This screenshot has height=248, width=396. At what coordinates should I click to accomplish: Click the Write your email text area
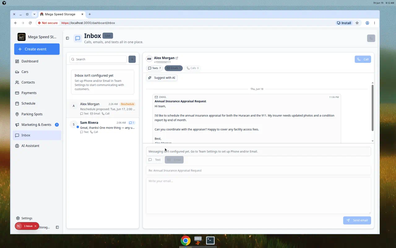[258, 196]
